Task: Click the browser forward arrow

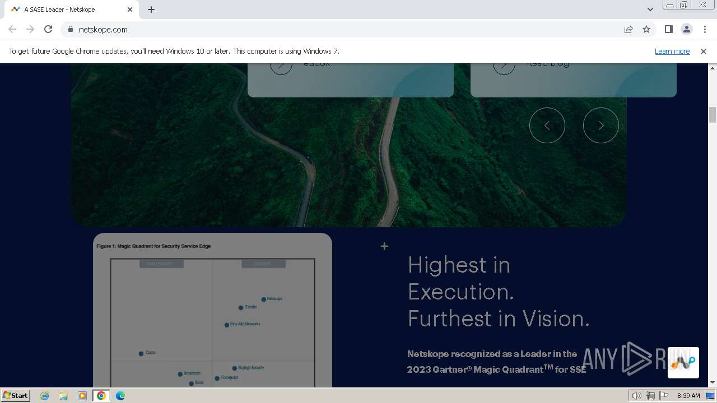Action: click(30, 29)
